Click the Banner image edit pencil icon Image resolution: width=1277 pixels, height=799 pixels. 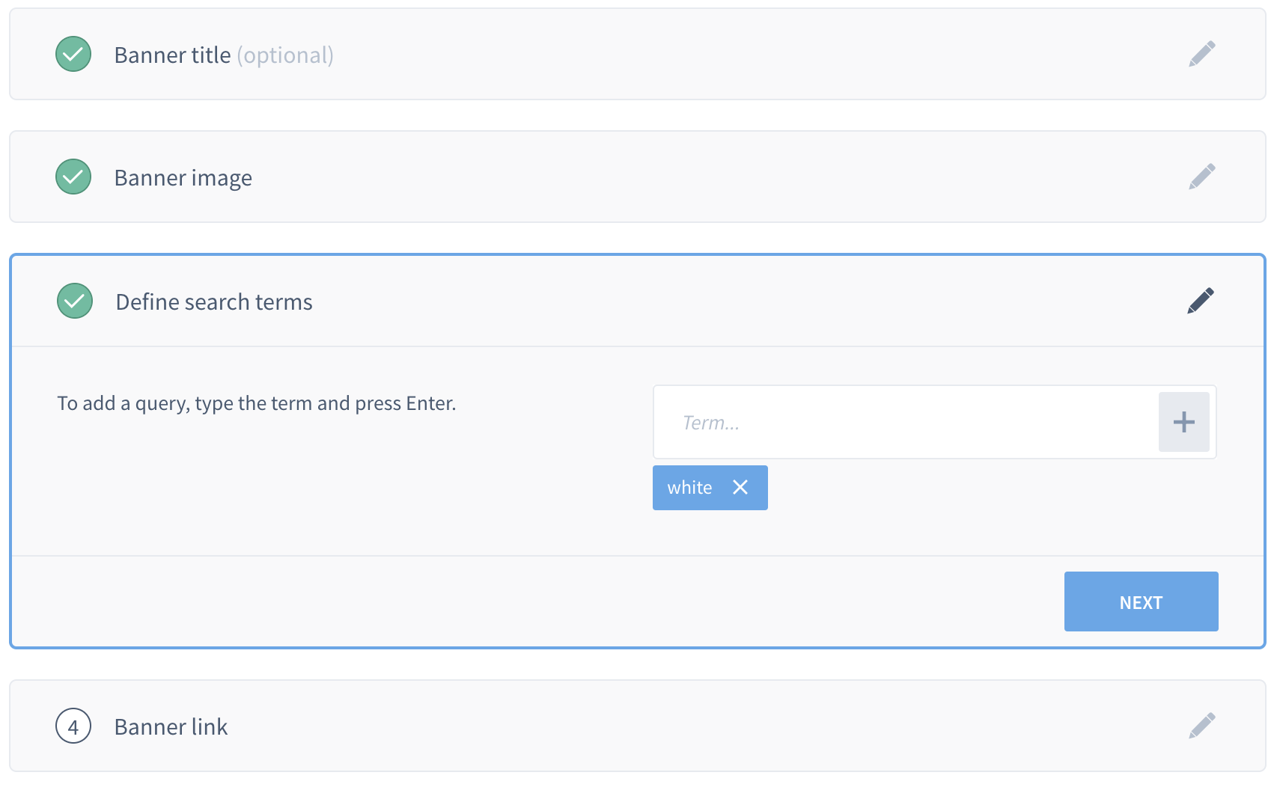1201,177
